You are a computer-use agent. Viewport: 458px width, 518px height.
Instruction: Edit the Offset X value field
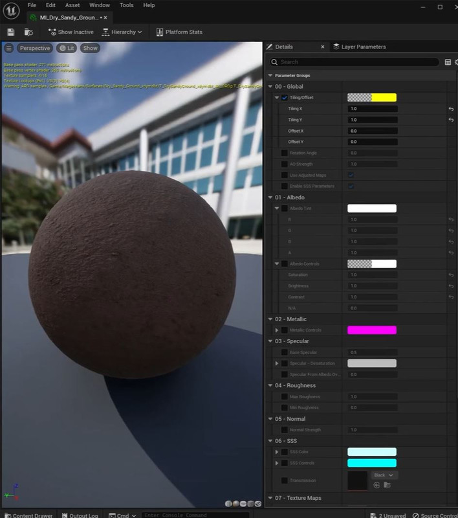373,131
